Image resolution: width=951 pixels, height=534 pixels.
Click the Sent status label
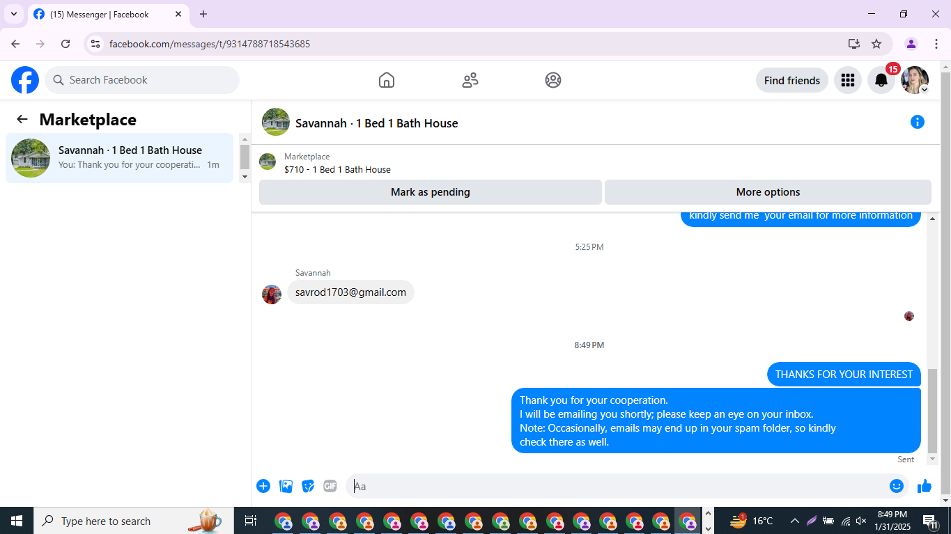tap(906, 460)
